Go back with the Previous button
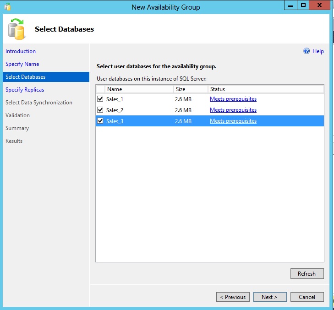 pyautogui.click(x=233, y=297)
